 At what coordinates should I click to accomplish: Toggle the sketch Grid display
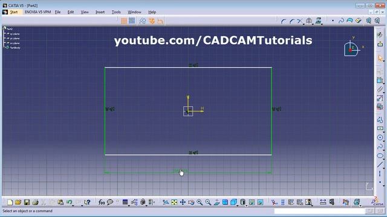pos(124,21)
